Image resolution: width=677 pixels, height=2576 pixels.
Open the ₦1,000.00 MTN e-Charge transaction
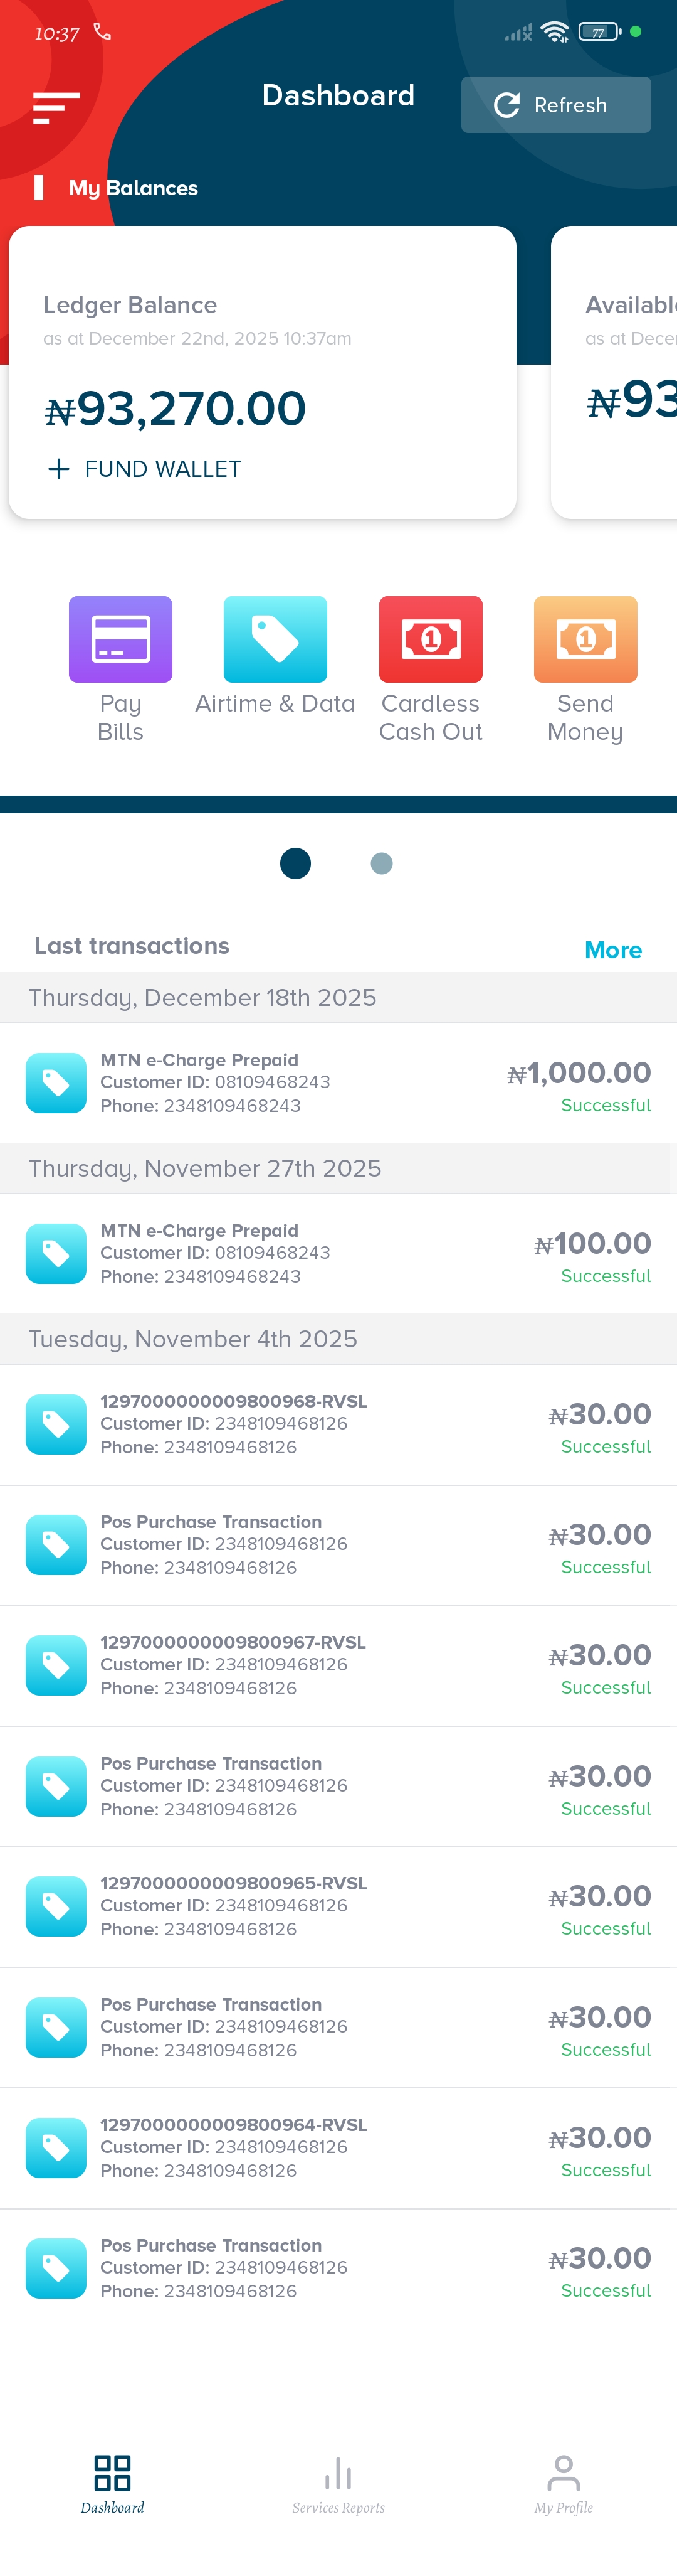pyautogui.click(x=338, y=1083)
